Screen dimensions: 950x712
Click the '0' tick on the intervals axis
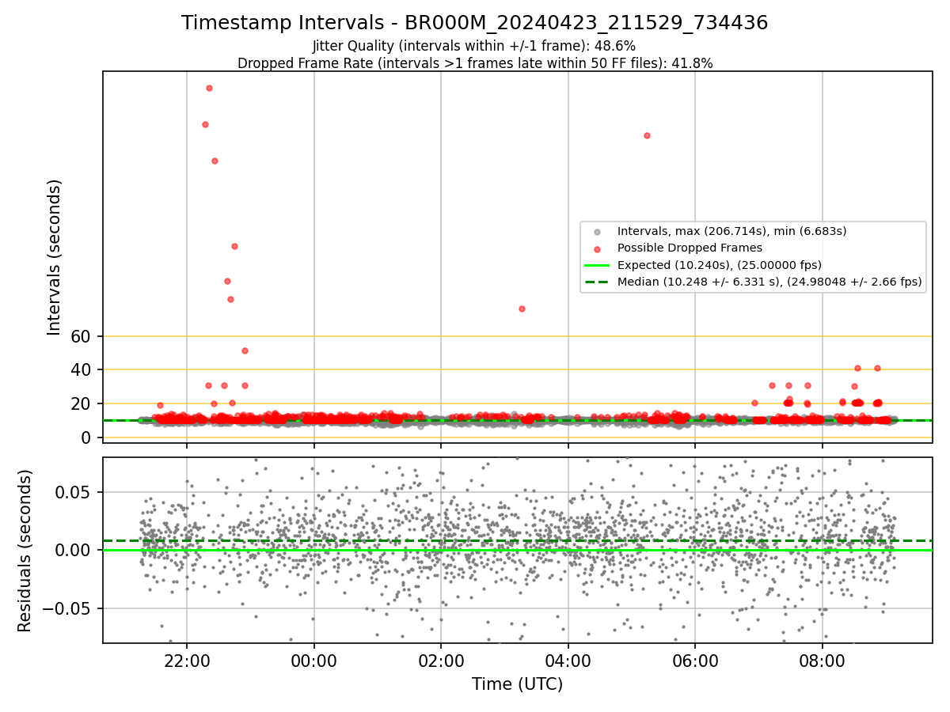point(86,437)
